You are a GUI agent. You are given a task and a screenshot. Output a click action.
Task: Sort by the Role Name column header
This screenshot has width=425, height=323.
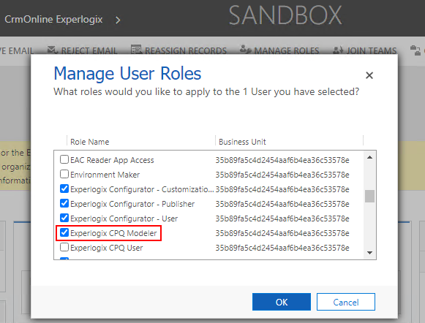click(x=90, y=142)
